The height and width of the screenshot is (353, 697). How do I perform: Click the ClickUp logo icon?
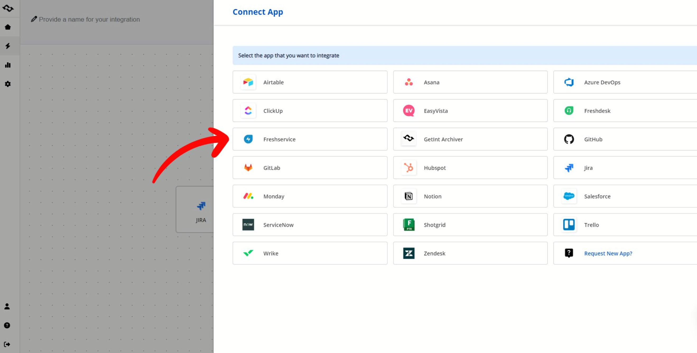tap(248, 111)
